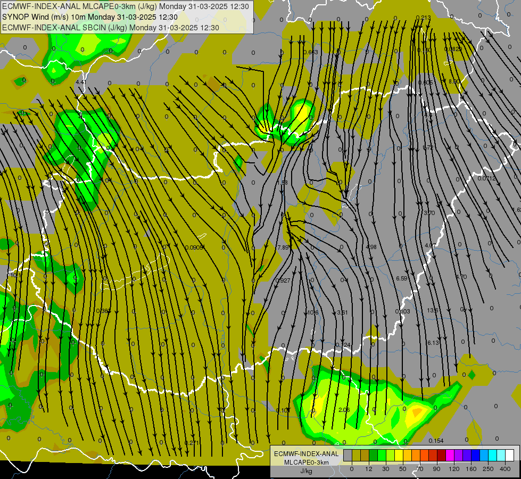
Task: Click the legend tick value 12
Action: (369, 469)
